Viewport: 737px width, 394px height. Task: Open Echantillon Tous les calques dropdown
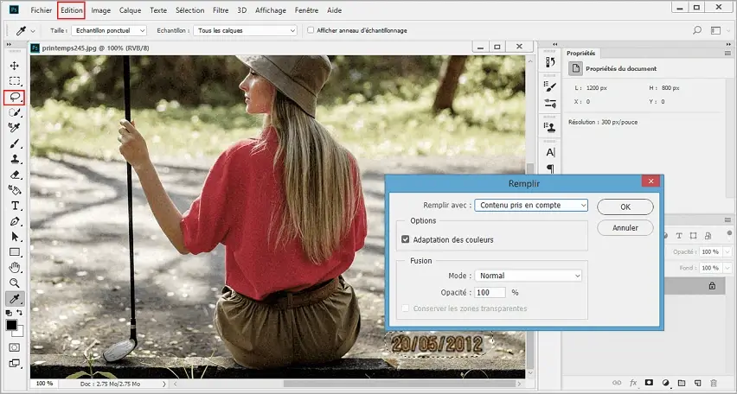[245, 30]
